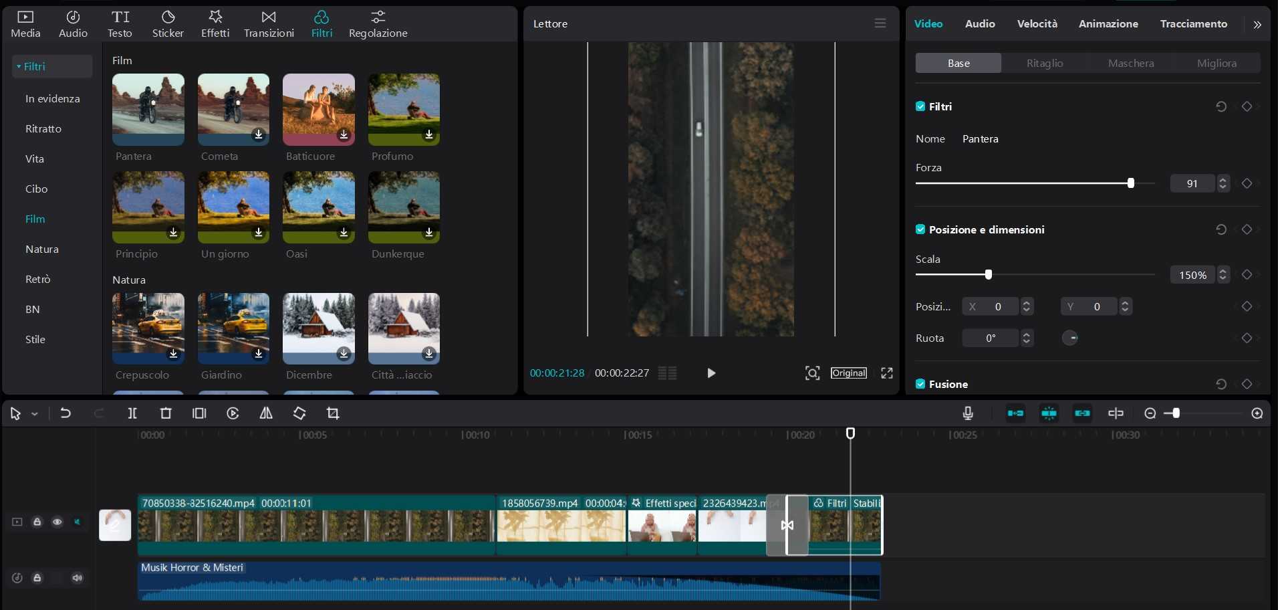This screenshot has width=1278, height=610.
Task: Select the Ritaglio sub-tab
Action: 1045,63
